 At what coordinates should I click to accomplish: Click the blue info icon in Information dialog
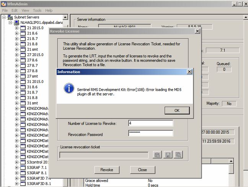coord(69,89)
